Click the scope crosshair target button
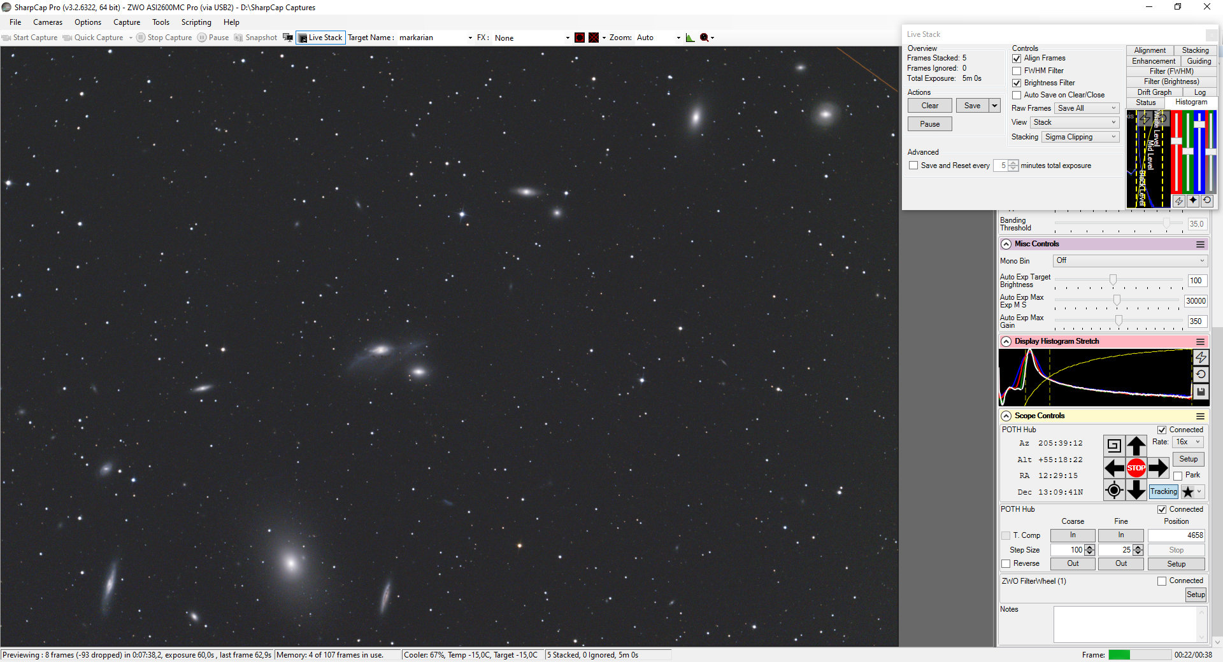This screenshot has height=662, width=1223. click(x=1114, y=490)
